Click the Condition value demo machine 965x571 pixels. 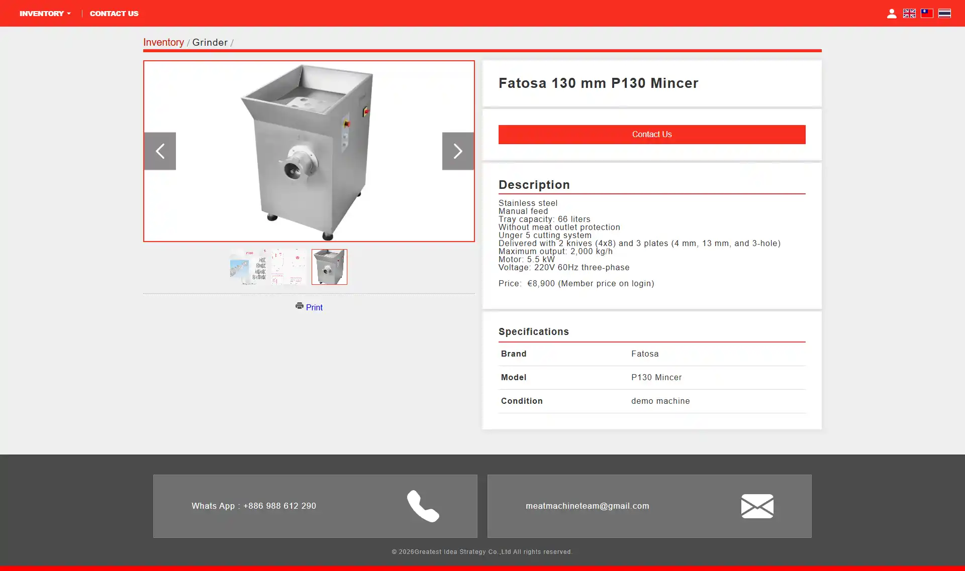(x=660, y=401)
